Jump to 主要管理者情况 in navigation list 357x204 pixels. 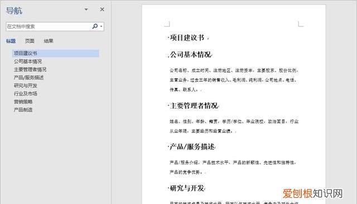tap(30, 69)
